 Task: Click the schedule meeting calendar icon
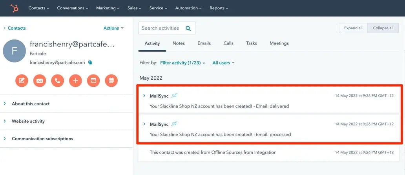click(111, 81)
